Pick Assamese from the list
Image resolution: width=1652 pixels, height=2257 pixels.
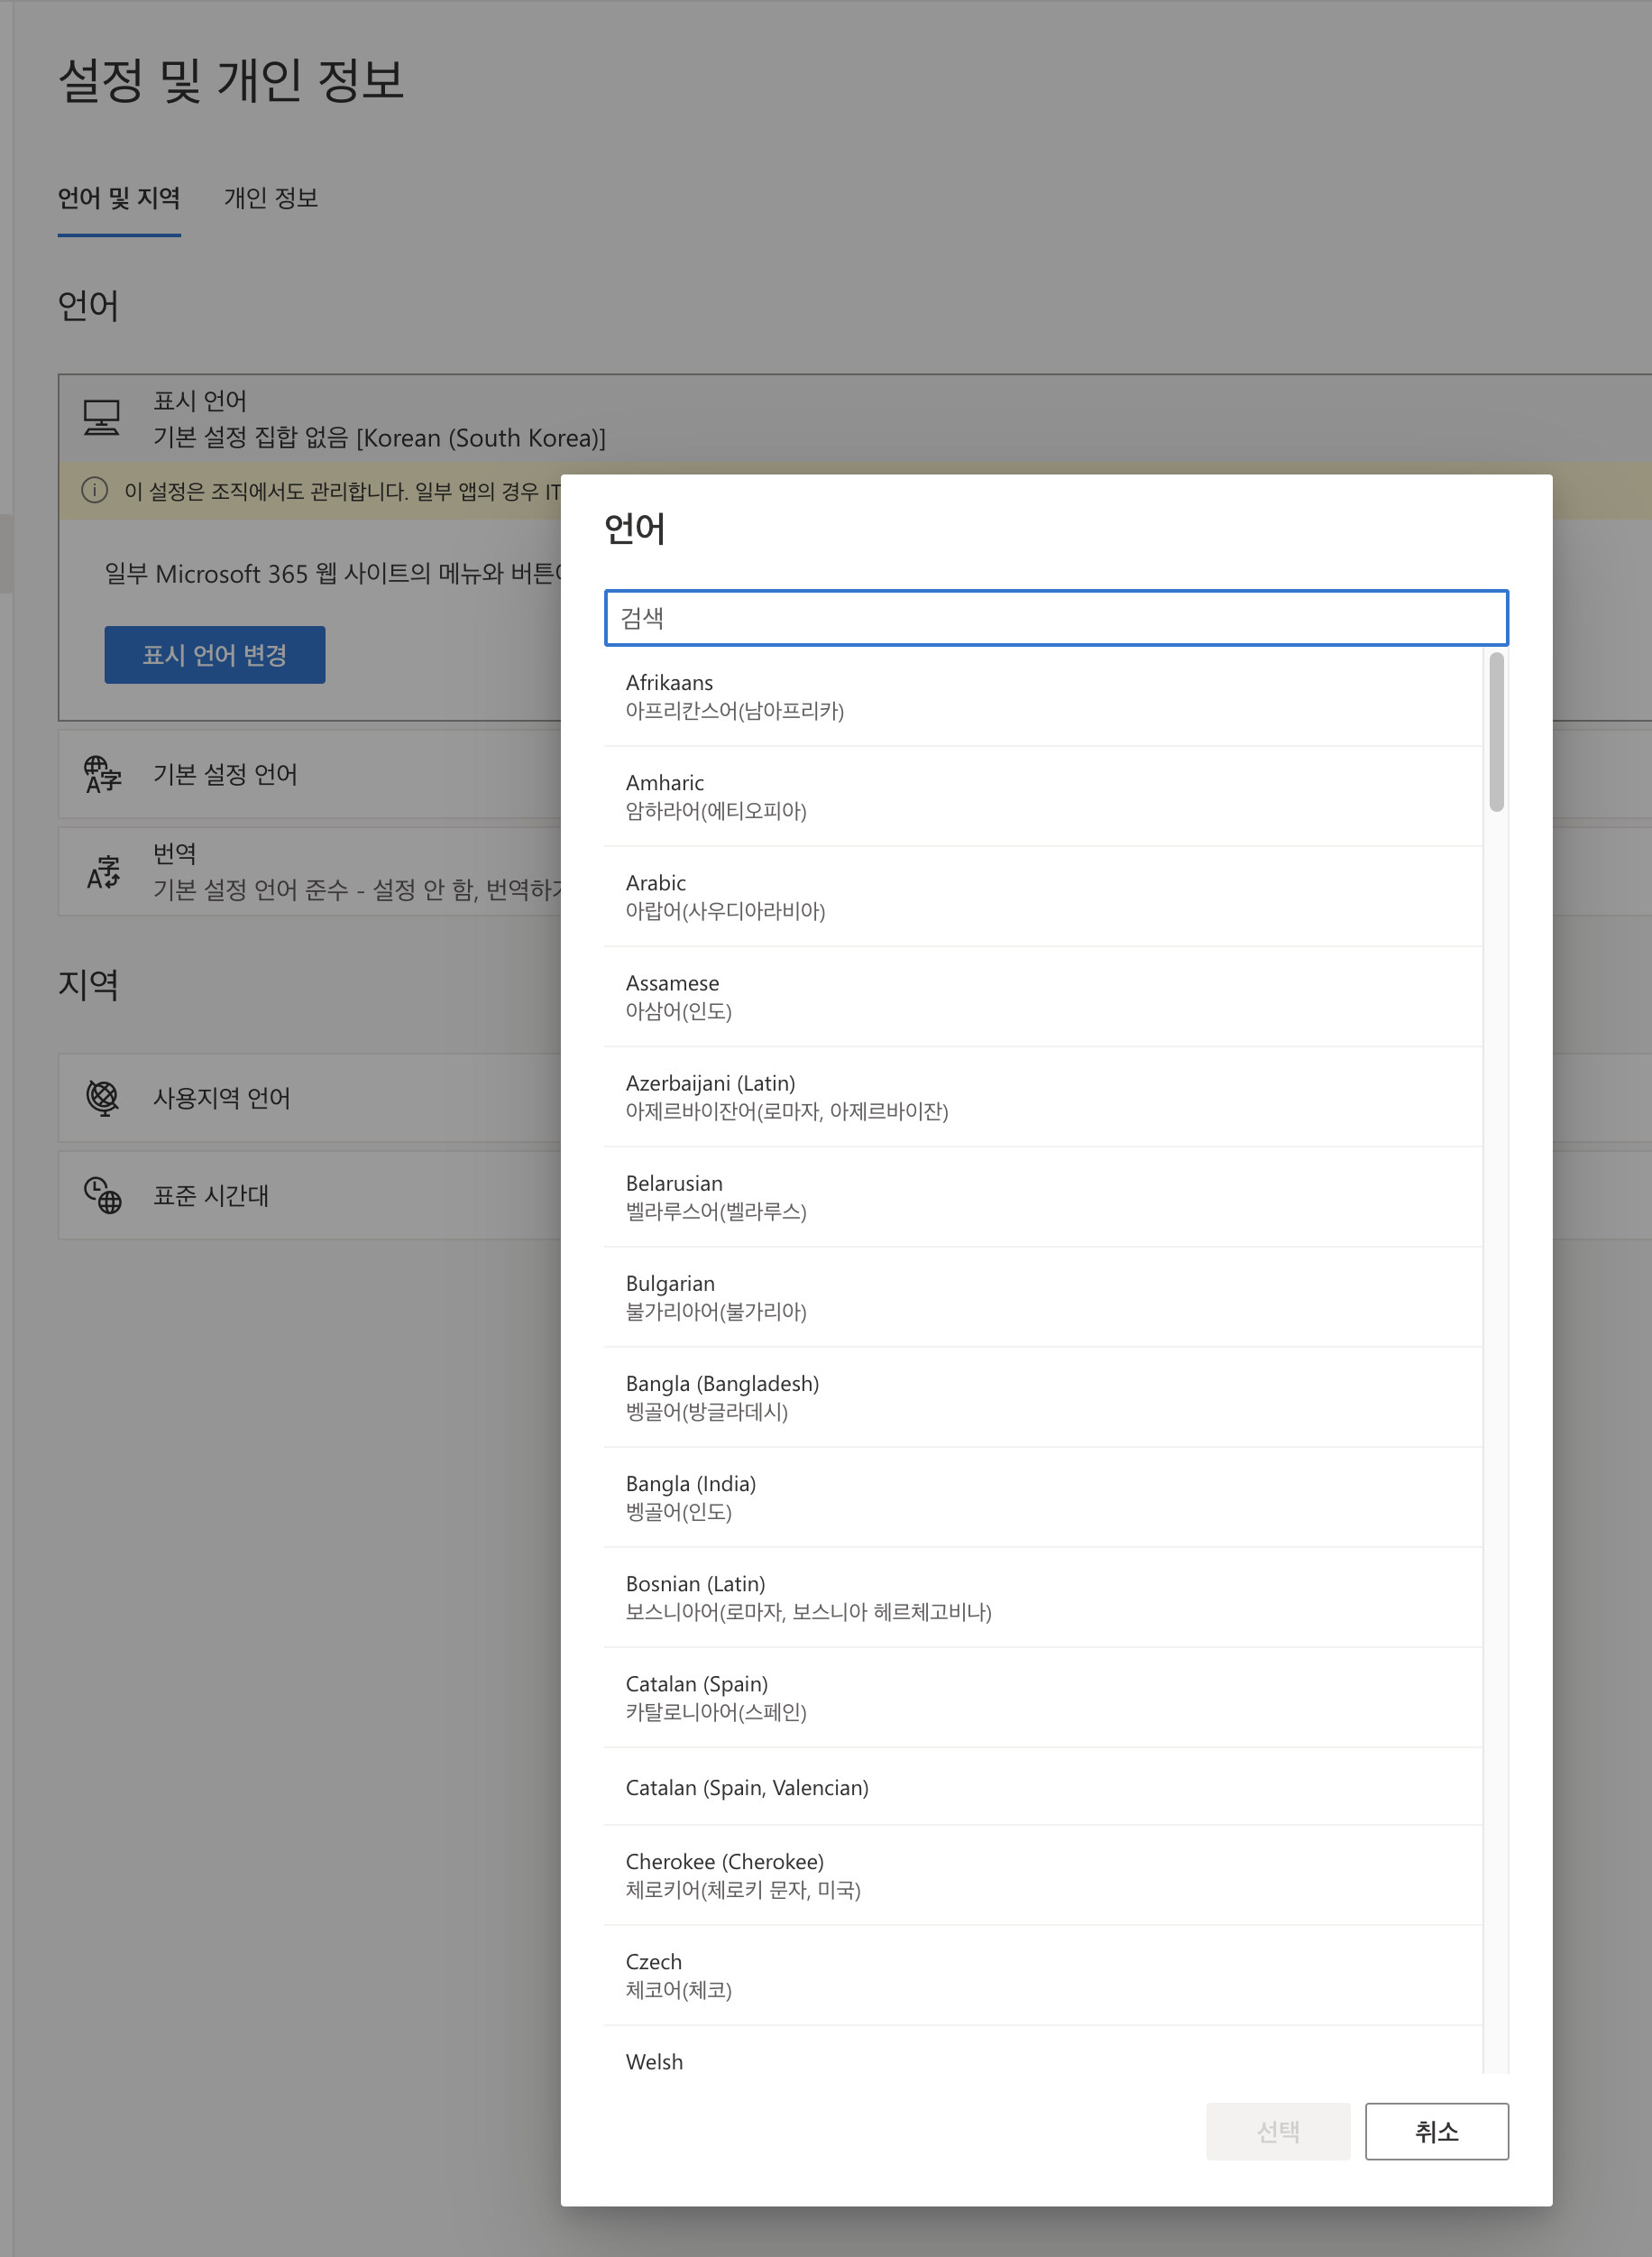[x=1043, y=997]
